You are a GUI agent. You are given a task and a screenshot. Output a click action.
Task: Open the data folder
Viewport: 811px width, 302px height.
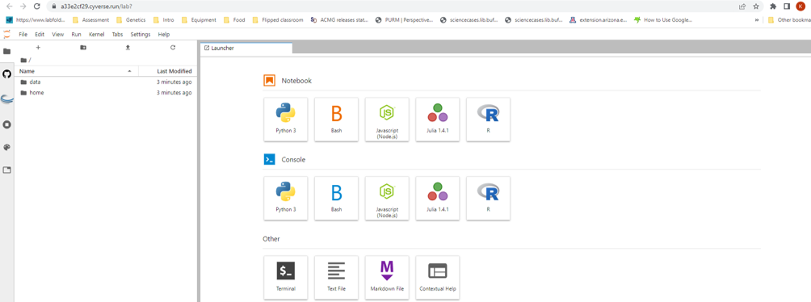click(106, 82)
